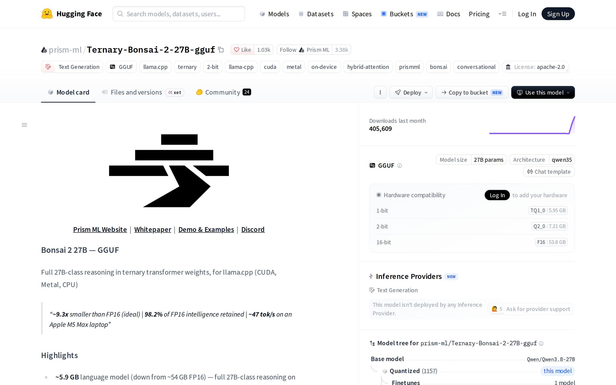Click the bonsai tag

click(439, 67)
